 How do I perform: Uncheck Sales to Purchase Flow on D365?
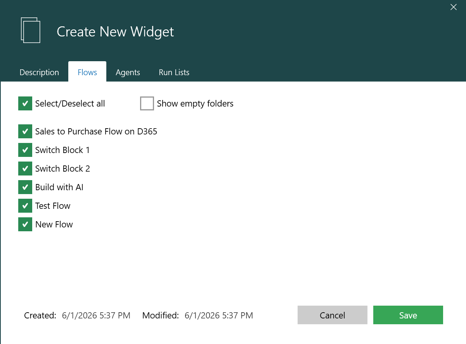tap(25, 131)
